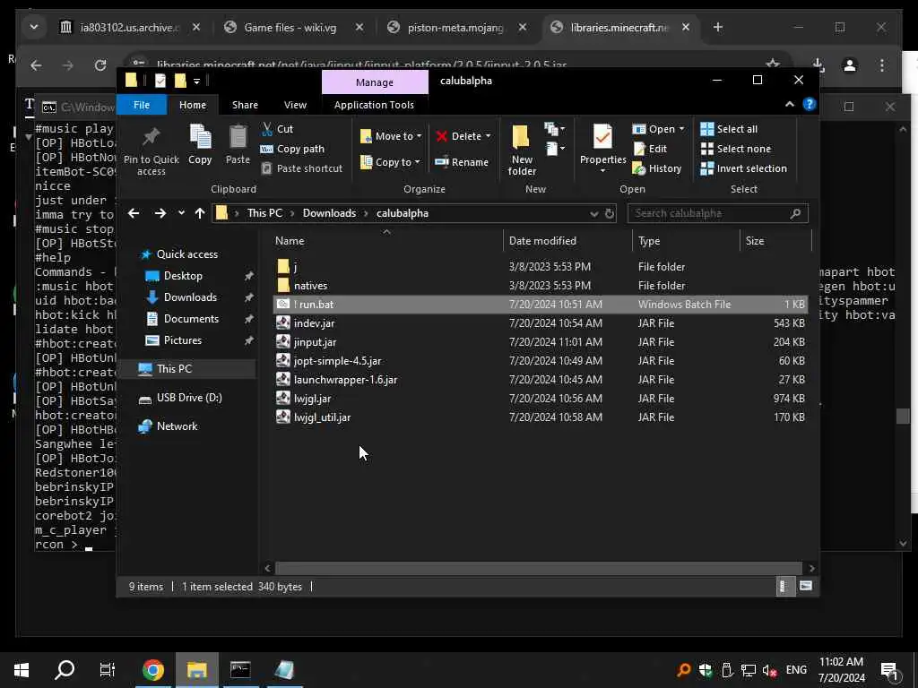Expand address bar history chevron
The image size is (918, 688).
[594, 213]
